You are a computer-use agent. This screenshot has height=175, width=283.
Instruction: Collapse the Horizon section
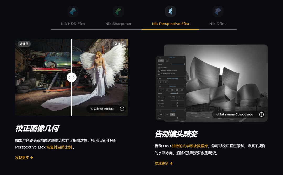158,111
